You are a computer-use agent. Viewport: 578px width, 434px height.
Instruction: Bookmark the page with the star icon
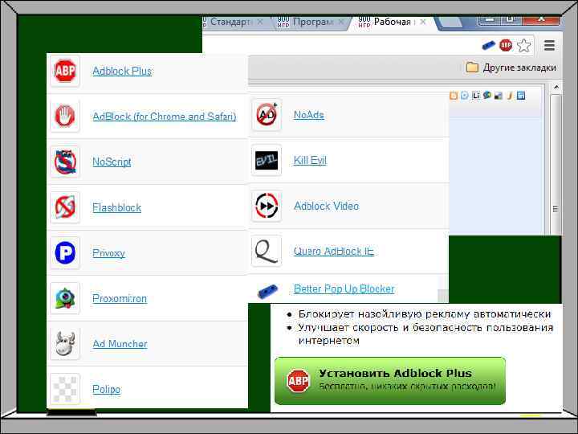(x=523, y=45)
